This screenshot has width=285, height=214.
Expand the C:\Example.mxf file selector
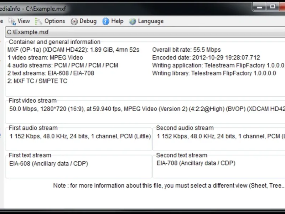click(x=142, y=32)
